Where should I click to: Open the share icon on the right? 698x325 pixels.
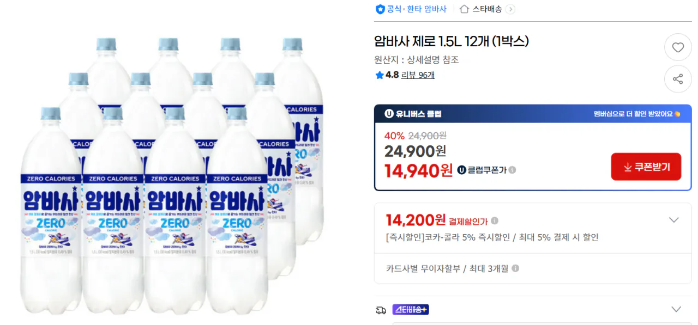pos(678,79)
